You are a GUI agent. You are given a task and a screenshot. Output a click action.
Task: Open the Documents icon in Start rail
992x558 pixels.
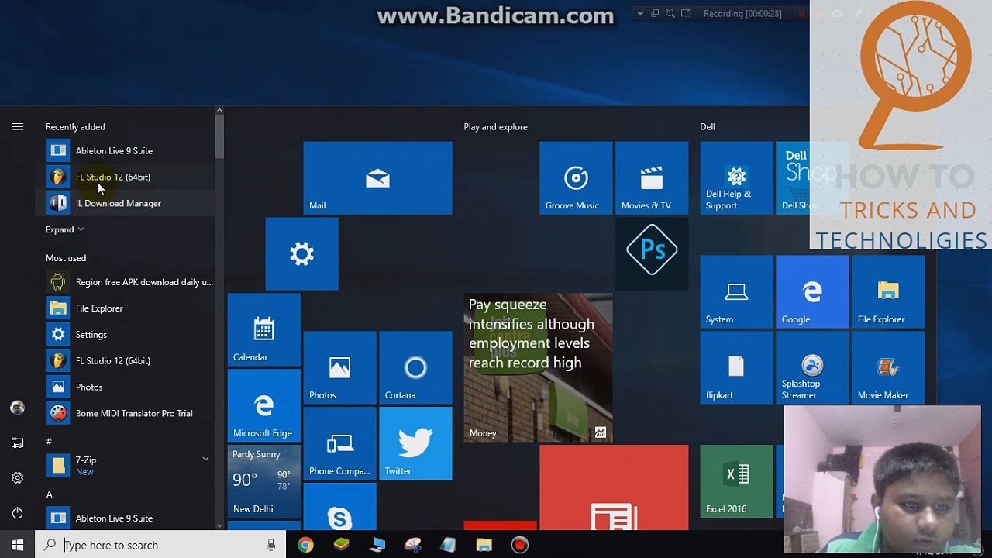(17, 443)
